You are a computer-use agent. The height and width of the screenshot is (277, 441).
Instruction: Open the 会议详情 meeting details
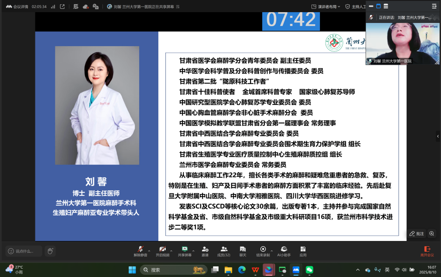[17, 7]
